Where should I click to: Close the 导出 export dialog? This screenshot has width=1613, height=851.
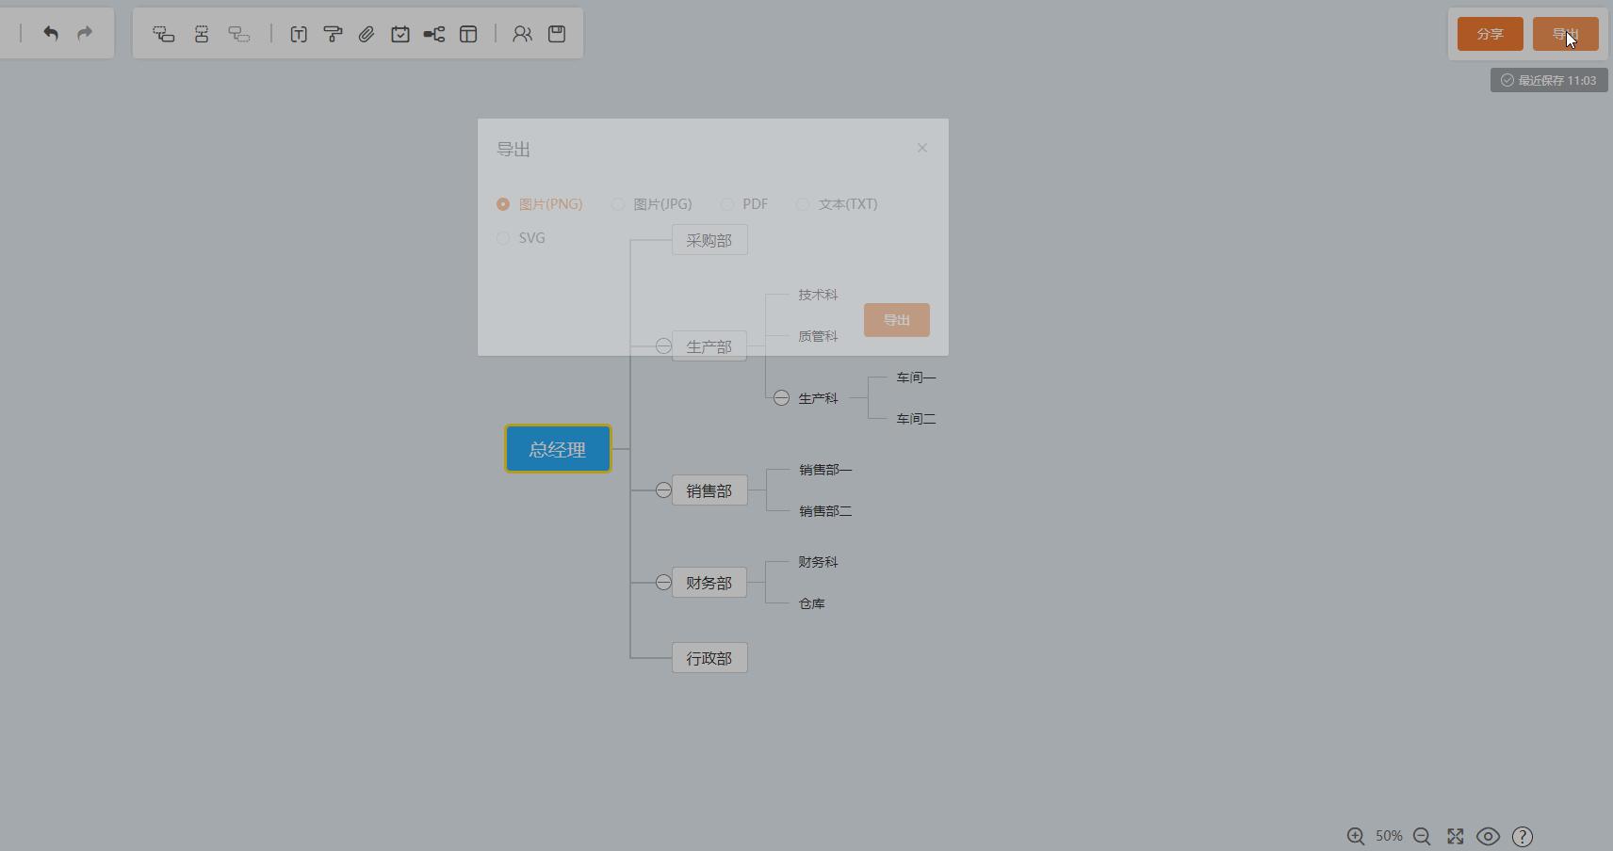(x=922, y=148)
